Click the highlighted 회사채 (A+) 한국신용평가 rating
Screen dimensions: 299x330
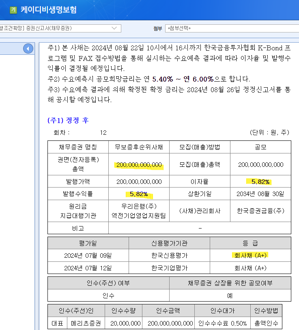click(250, 255)
